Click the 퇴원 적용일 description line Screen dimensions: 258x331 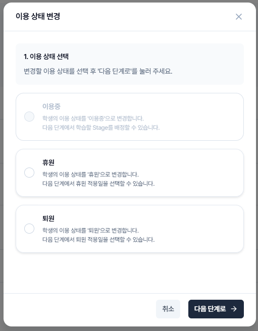coord(98,239)
